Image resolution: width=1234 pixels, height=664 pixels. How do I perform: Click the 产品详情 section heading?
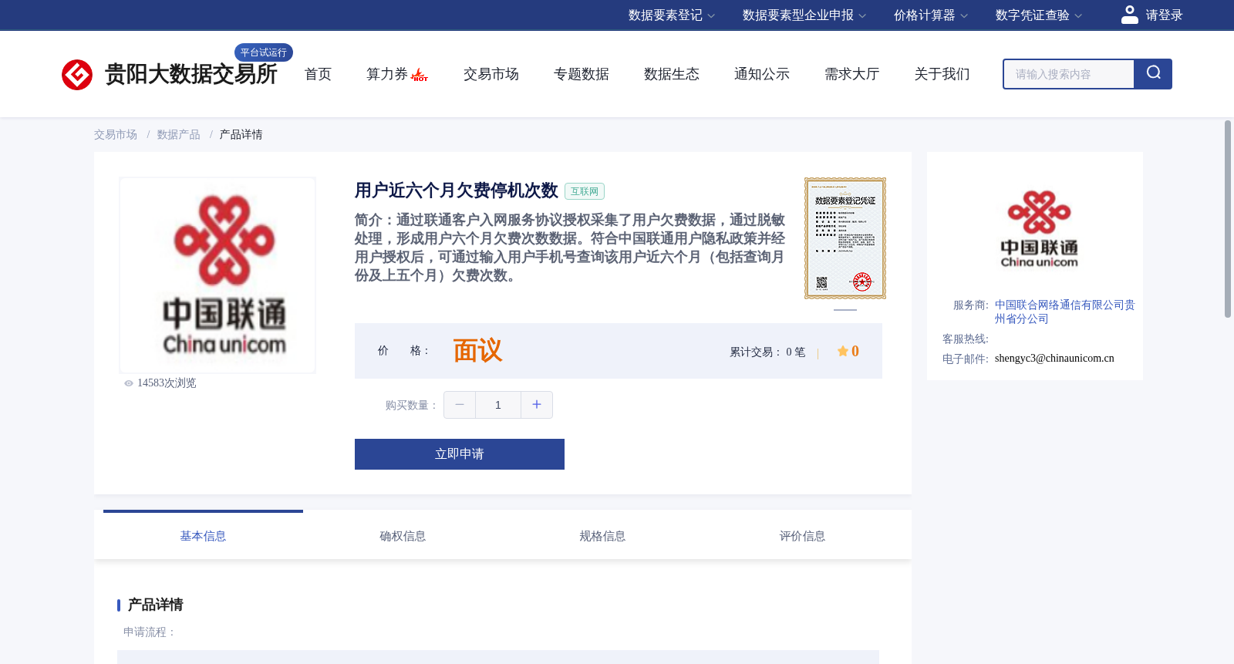155,605
